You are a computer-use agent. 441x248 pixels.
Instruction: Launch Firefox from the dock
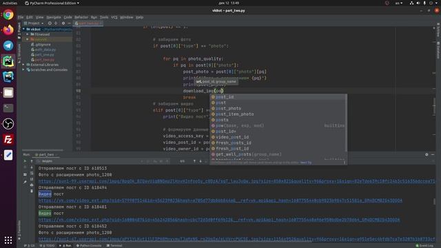coord(8,30)
